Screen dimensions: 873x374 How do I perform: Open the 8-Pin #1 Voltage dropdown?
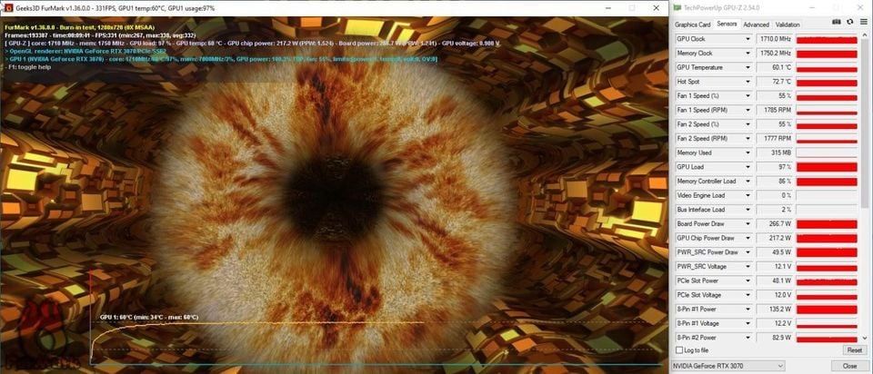(748, 323)
